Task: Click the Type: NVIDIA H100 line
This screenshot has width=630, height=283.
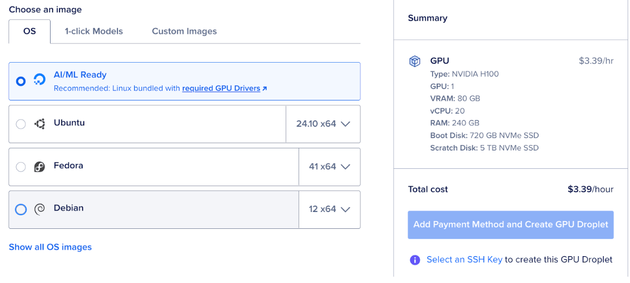Action: click(x=465, y=74)
